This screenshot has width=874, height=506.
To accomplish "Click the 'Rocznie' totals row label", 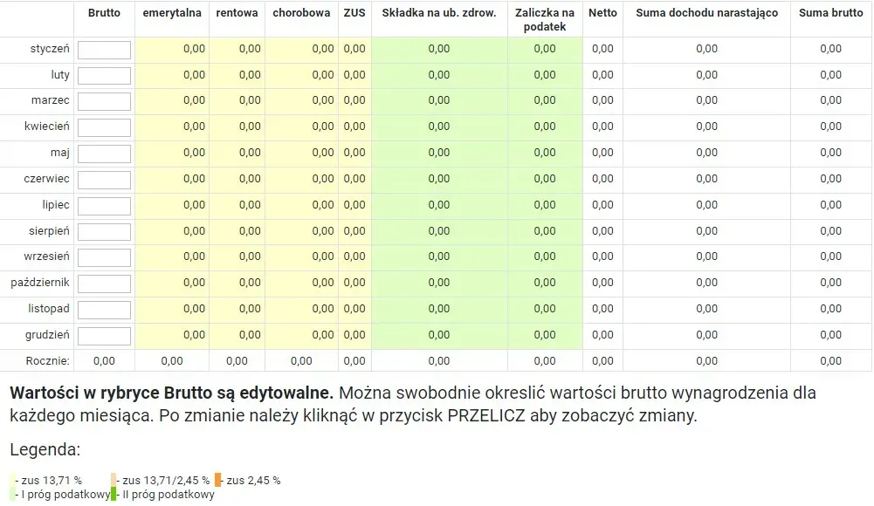I will coord(47,359).
